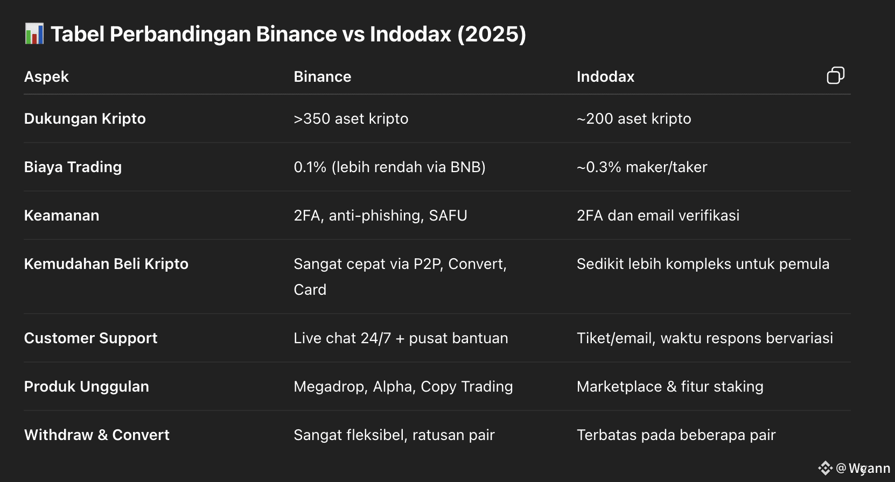Click the Binance column header

click(x=323, y=76)
